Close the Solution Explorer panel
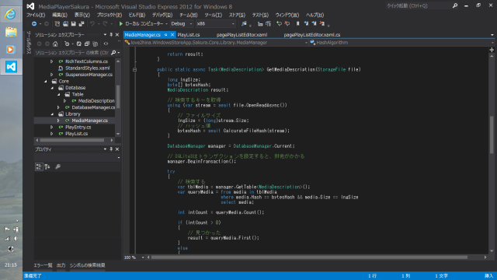497x280 pixels. tap(117, 34)
